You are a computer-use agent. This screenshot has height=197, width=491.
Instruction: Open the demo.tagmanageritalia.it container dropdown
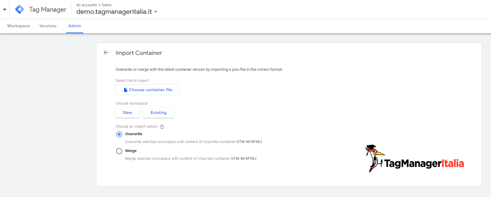pos(117,12)
